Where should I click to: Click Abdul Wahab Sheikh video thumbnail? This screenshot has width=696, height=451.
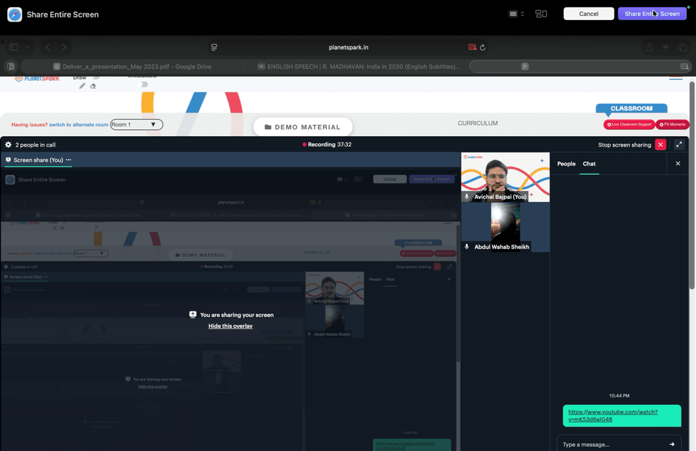point(505,227)
